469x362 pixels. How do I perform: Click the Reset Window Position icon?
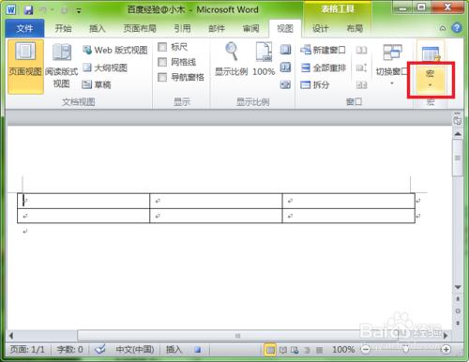point(361,84)
